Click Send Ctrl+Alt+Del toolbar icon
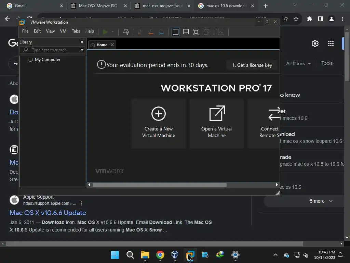Viewport: 350px width, 263px height. 126,32
